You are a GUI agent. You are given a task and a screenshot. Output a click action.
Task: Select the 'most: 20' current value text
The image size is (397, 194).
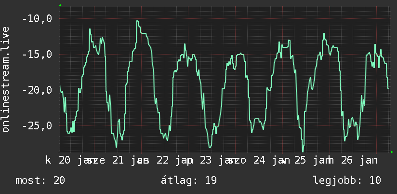pos(40,180)
